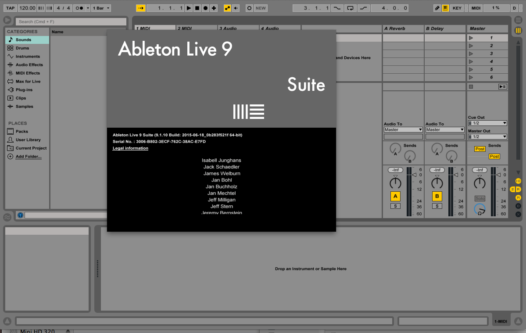
Task: Click the B Delay Send A knob
Action: coord(437,148)
